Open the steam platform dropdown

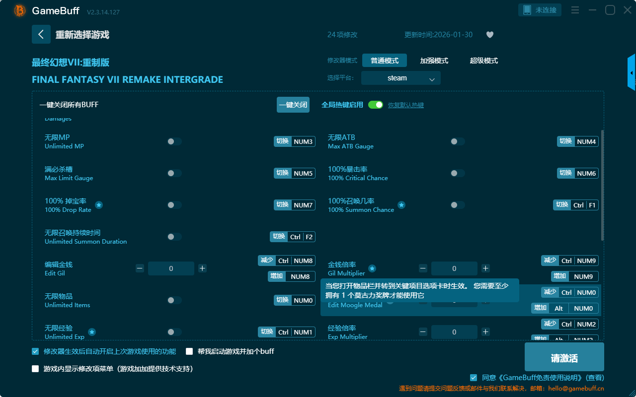pos(400,78)
